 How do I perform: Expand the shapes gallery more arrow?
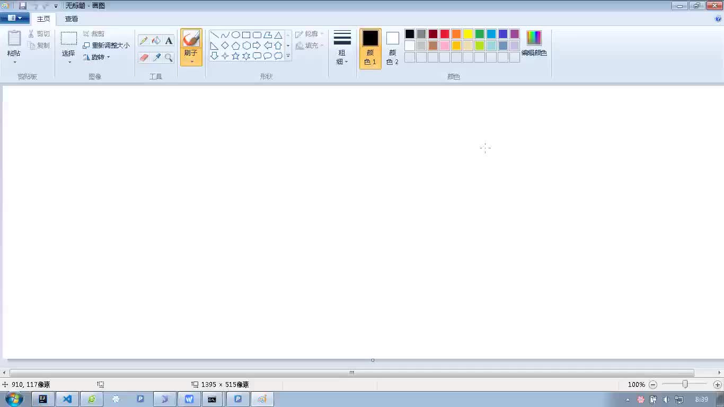tap(288, 56)
